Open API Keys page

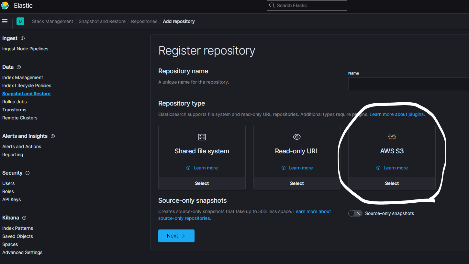click(11, 199)
